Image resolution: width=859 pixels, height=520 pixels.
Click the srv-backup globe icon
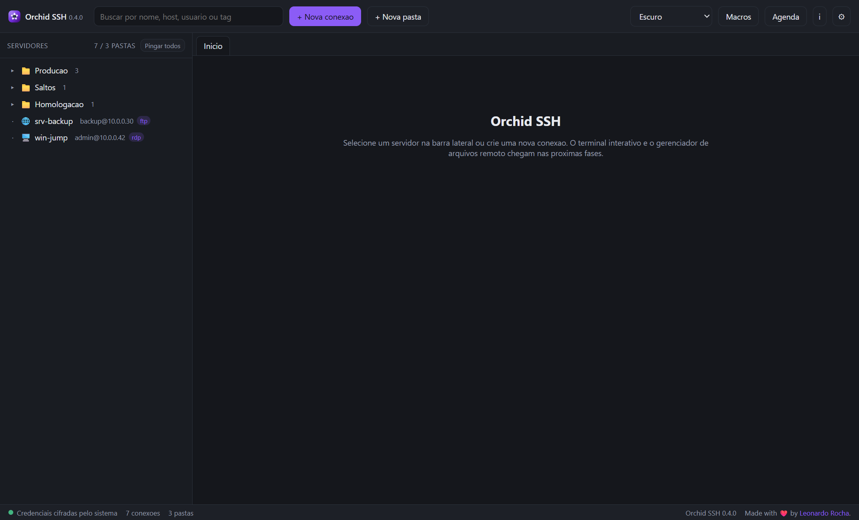point(26,121)
